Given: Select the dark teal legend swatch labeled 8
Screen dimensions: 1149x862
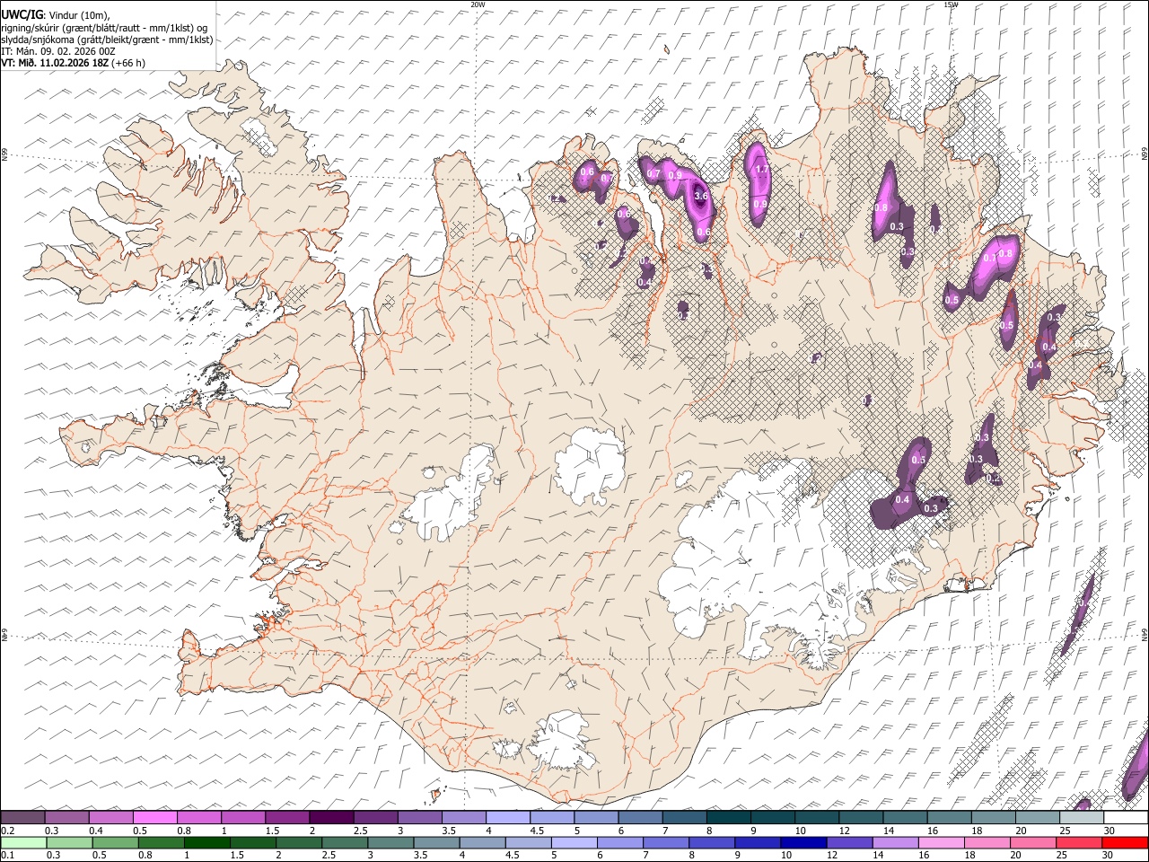Looking at the screenshot, I should coord(728,818).
